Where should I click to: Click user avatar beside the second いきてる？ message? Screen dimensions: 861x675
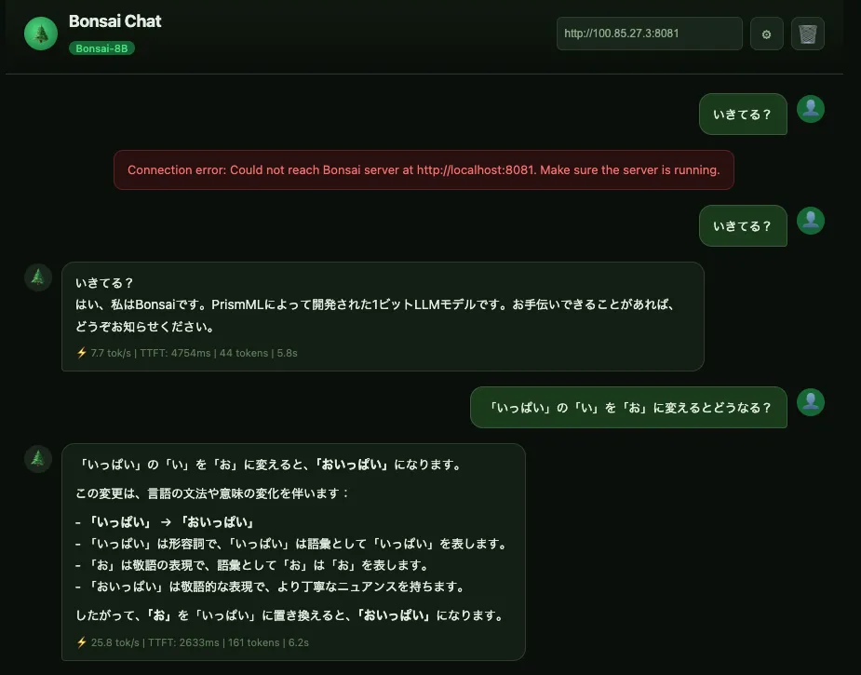(x=811, y=221)
